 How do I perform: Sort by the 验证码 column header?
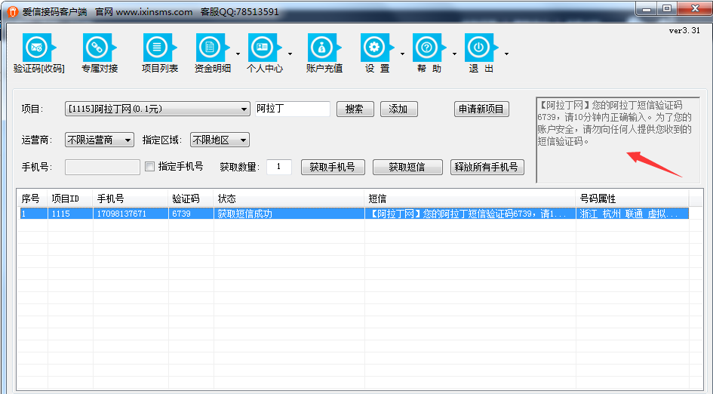pos(191,199)
